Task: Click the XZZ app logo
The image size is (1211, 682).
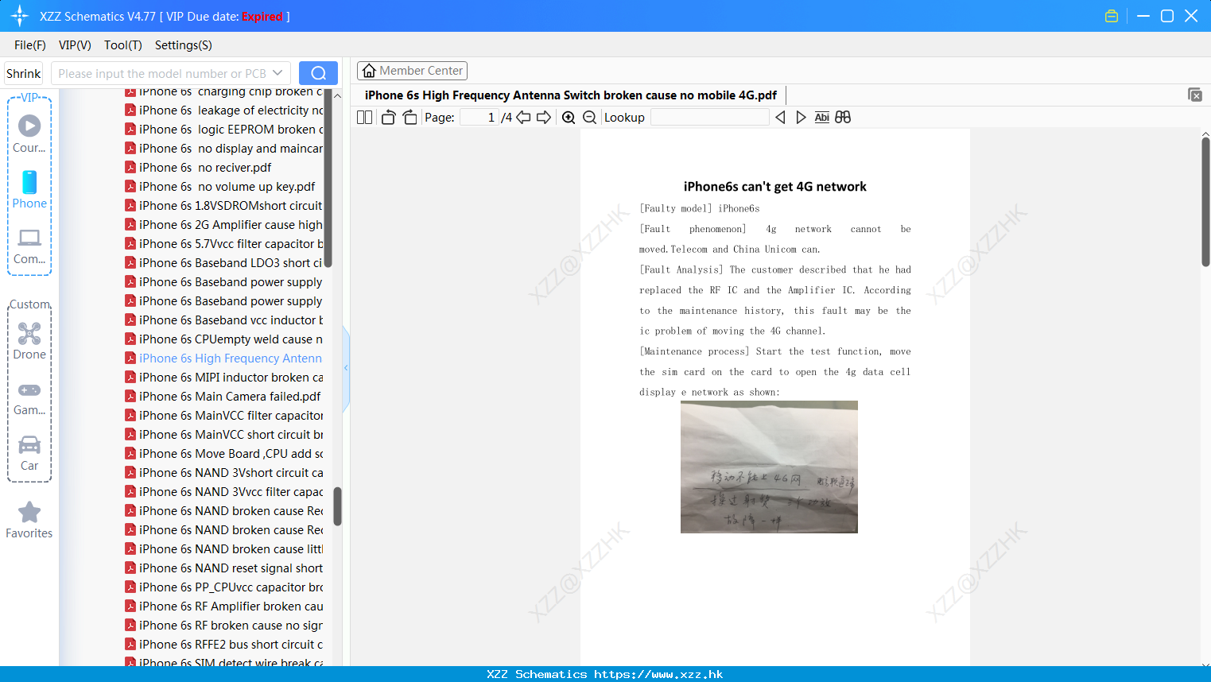Action: coord(20,16)
